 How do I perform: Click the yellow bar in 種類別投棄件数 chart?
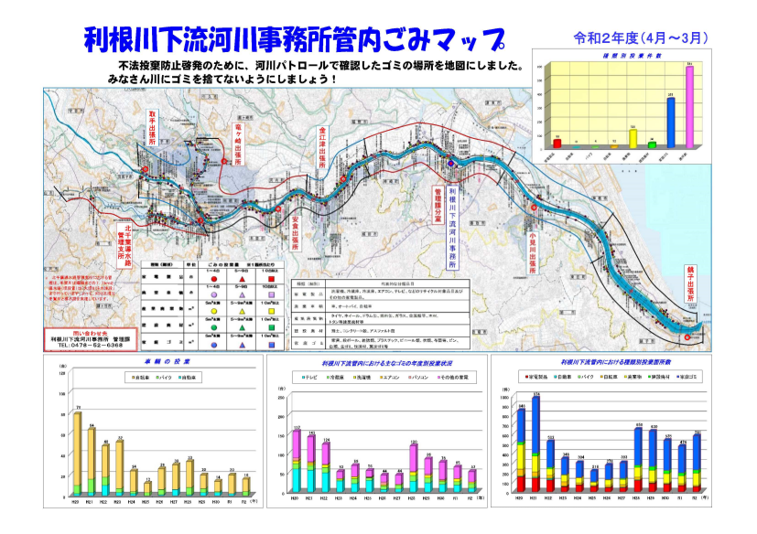click(633, 139)
